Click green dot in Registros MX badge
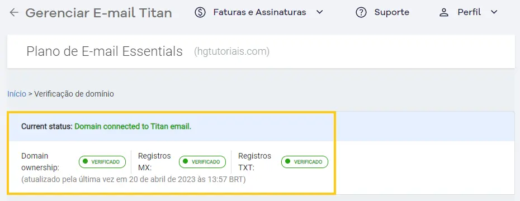Screen dimensions: 520x201 (x=186, y=161)
